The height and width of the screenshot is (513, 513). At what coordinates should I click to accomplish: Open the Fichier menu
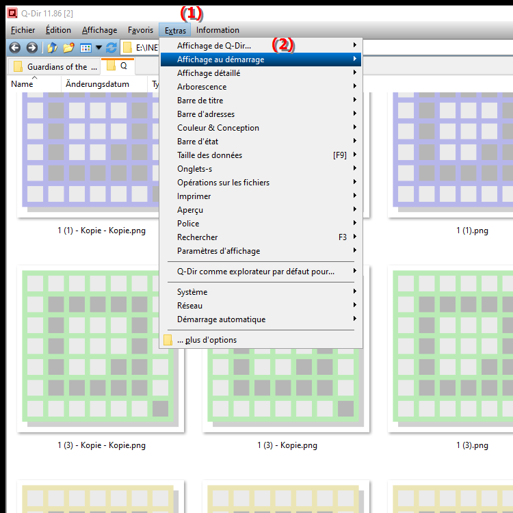23,30
